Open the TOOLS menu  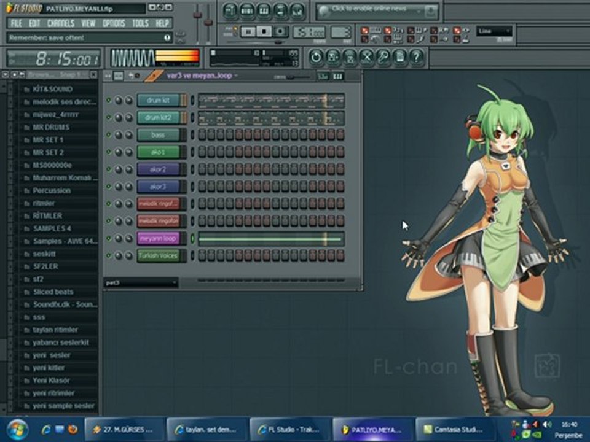(x=140, y=23)
